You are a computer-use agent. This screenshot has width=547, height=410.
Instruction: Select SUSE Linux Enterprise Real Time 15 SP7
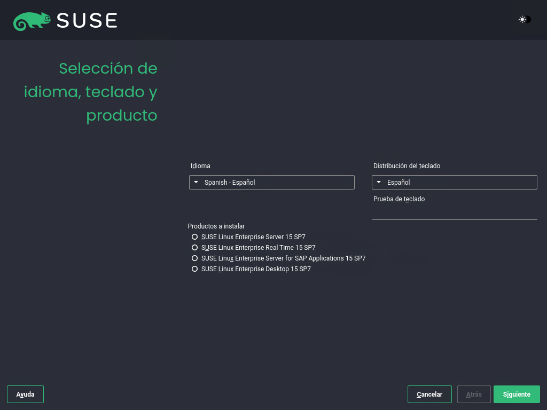pos(254,248)
